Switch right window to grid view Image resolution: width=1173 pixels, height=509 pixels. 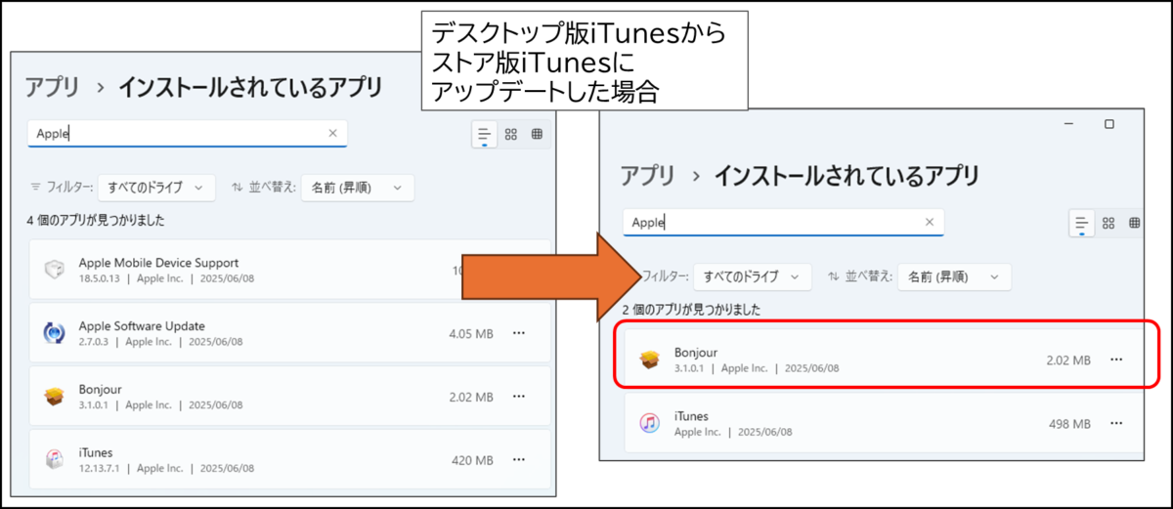[x=1108, y=223]
